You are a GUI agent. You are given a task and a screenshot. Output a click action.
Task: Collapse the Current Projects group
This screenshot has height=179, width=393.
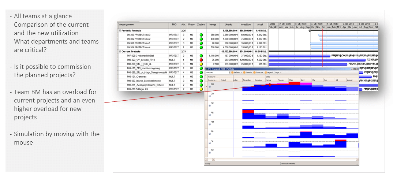point(120,52)
